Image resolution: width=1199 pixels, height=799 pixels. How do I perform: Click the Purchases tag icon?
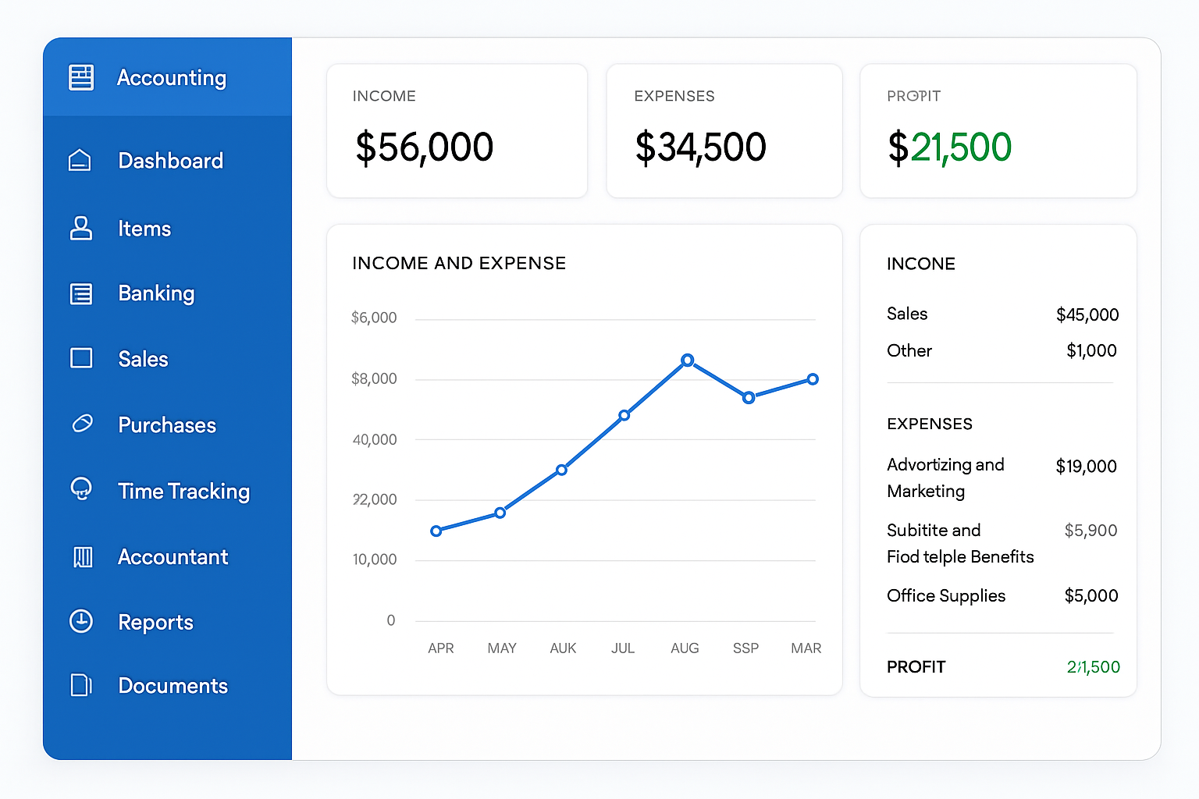[x=82, y=424]
